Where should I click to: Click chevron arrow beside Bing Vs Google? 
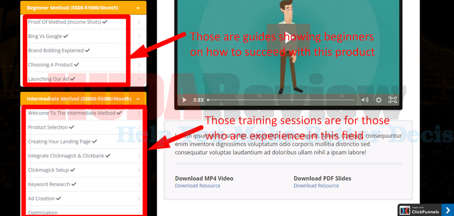pos(139,36)
